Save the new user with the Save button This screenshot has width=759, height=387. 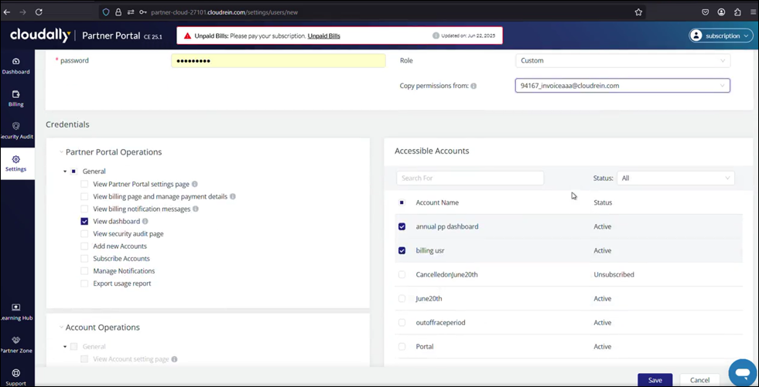(655, 380)
